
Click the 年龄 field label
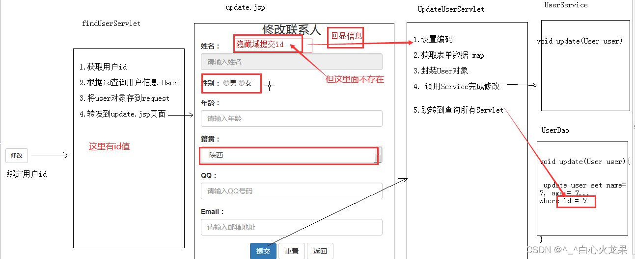click(210, 103)
